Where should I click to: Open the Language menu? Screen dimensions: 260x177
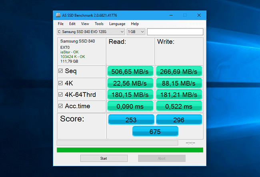tap(117, 24)
